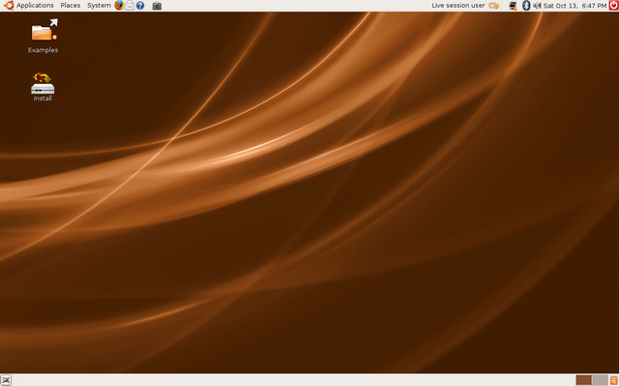Switch to the first workspace
The height and width of the screenshot is (386, 619).
(x=583, y=380)
